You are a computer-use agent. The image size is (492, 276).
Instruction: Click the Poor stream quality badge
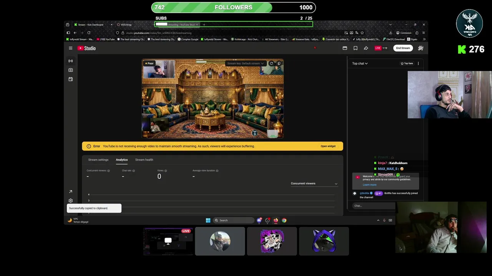pos(149,64)
